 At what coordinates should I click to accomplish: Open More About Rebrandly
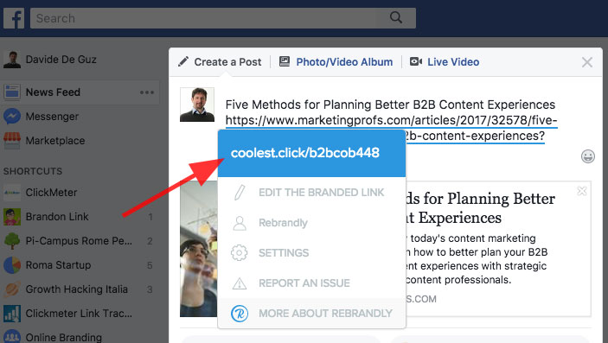326,313
